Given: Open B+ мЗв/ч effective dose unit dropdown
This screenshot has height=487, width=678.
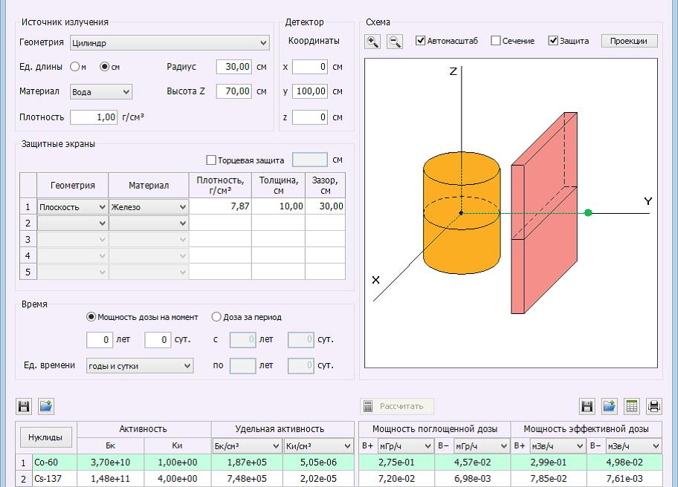Looking at the screenshot, I should (x=558, y=446).
